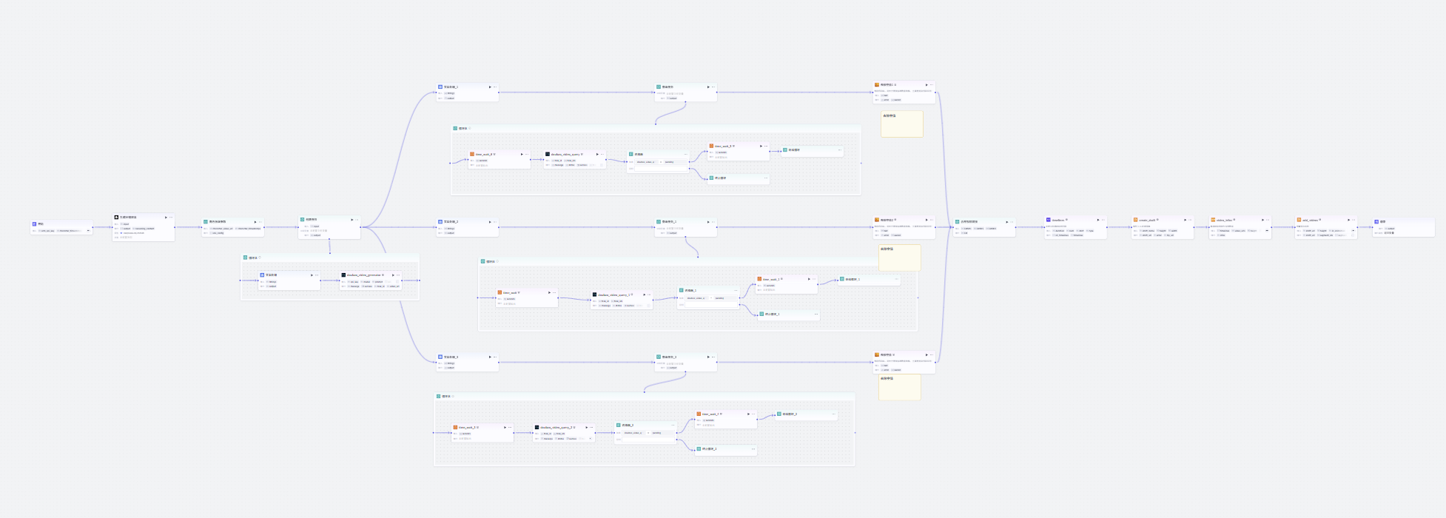Open more options for the add_videos node

coord(1354,220)
